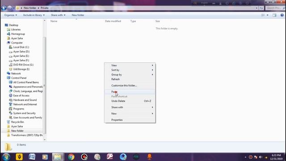Sort by Size column header
The image size is (286, 161).
point(158,21)
